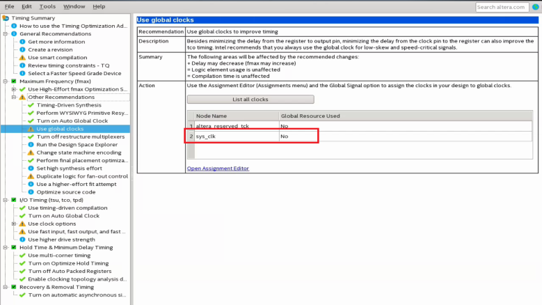Click warning icon beside Duplicate logic for fan-out control

pos(31,176)
